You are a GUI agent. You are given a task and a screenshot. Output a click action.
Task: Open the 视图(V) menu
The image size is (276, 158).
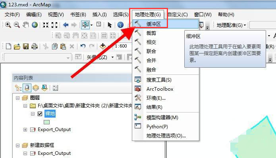pos(56,15)
